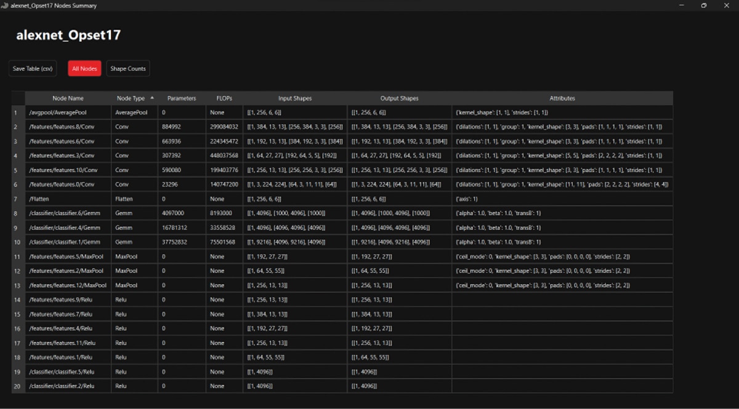739x409 pixels.
Task: Click the parameters value 307392
Action: click(x=172, y=156)
